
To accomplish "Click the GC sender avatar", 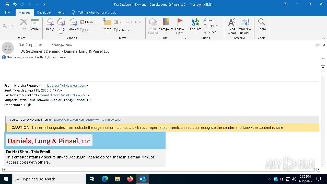I will coord(8,48).
